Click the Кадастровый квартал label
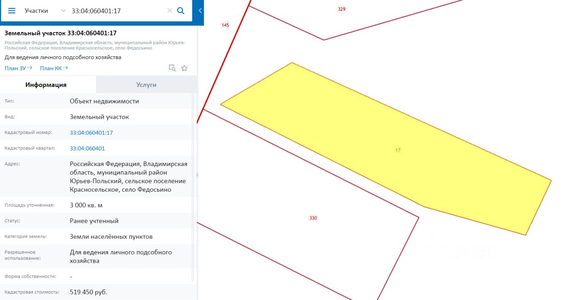This screenshot has height=300, width=569. coord(31,148)
